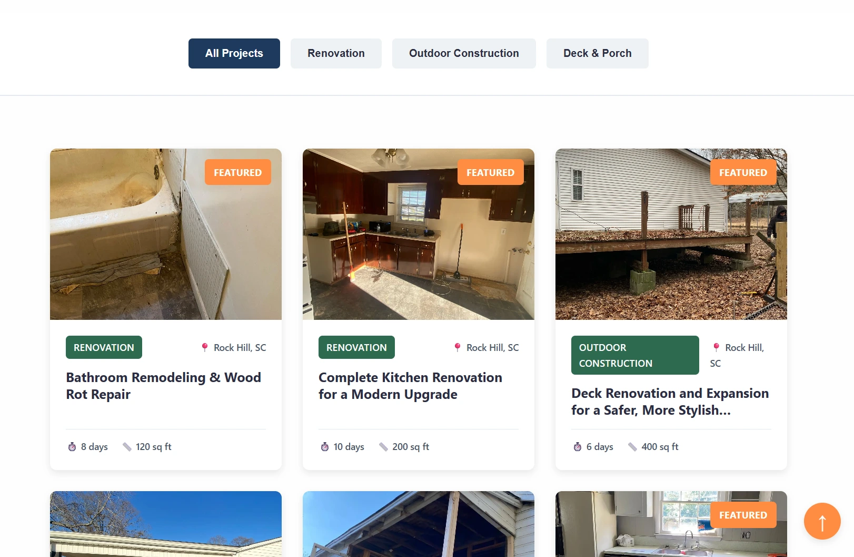Image resolution: width=854 pixels, height=557 pixels.
Task: Open Bathroom Remodeling & Wood Rot Repair title
Action: [x=164, y=386]
